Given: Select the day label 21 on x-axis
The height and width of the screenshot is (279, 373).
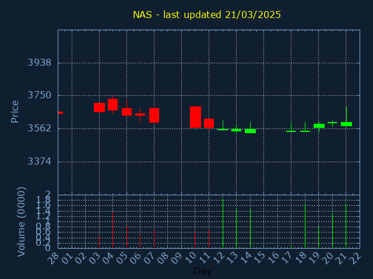Looking at the screenshot, I should (342, 257).
